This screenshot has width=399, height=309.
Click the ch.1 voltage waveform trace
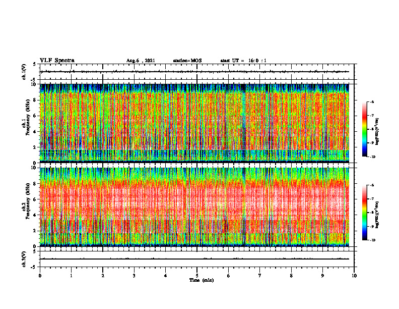click(x=194, y=72)
